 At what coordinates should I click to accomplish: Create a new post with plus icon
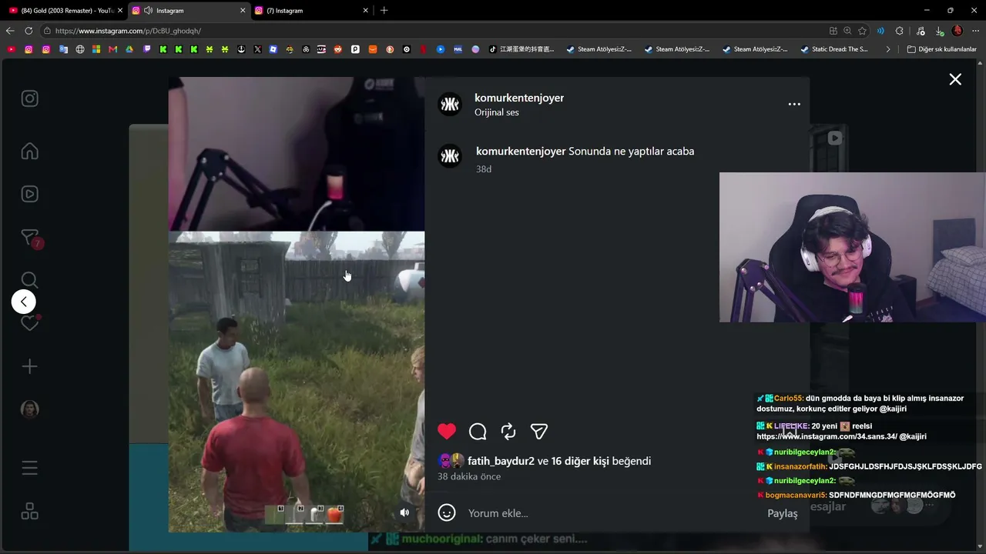point(30,366)
